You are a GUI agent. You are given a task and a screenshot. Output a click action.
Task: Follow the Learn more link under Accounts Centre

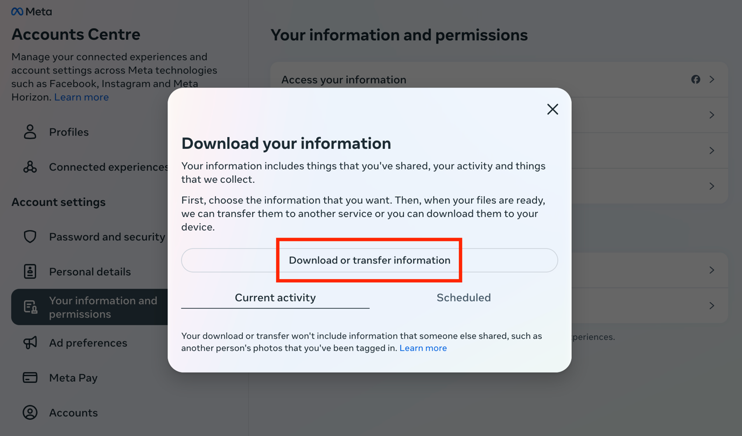click(81, 97)
